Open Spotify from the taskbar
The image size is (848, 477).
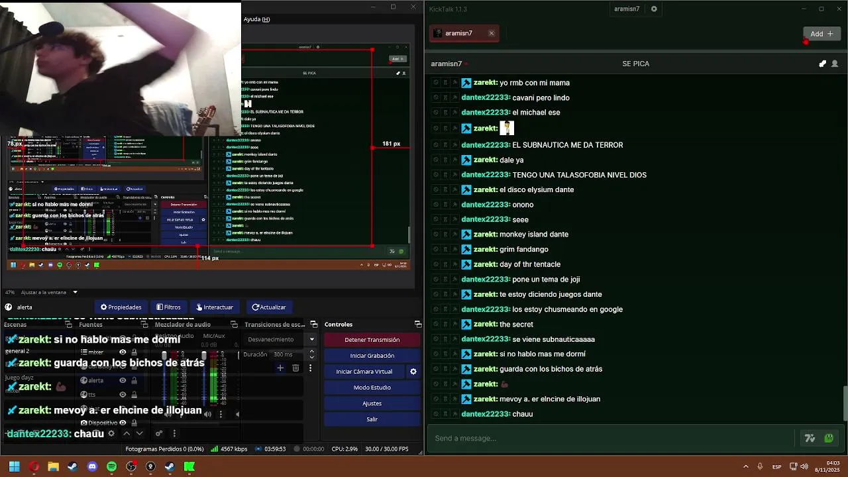coord(111,466)
